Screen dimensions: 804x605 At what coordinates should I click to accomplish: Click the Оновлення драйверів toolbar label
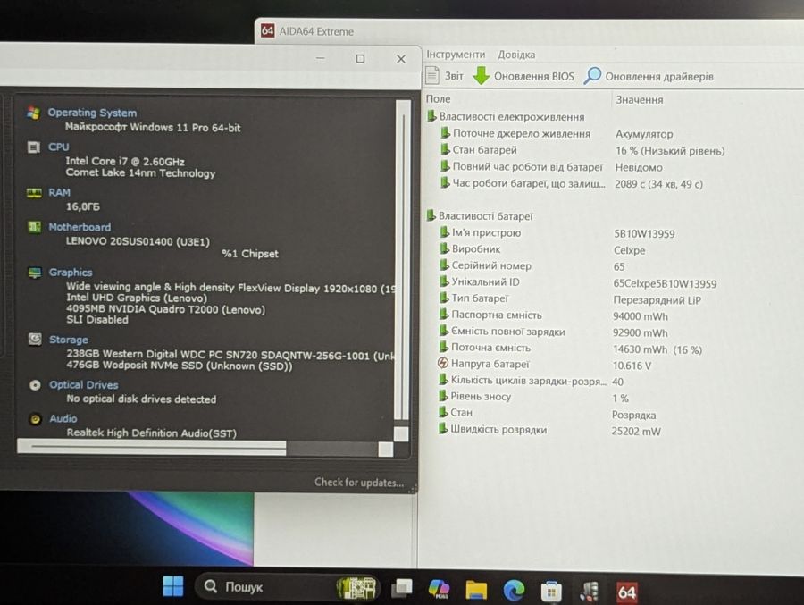click(659, 77)
